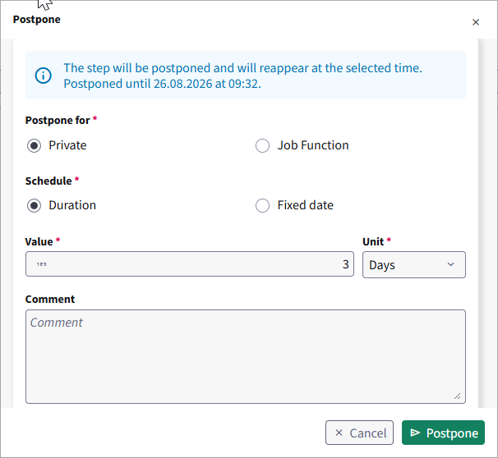Click the 123 numeric icon in Value field

click(42, 264)
